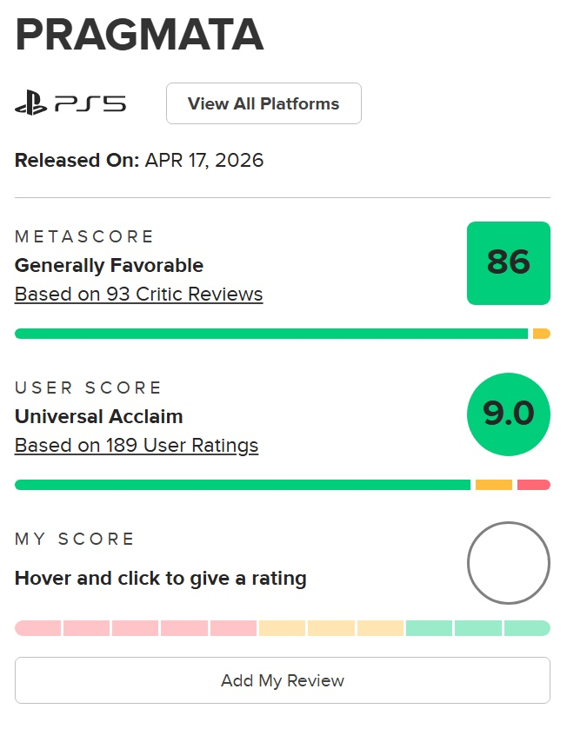Select the last green segment of rating bar
The image size is (567, 742).
tap(527, 628)
